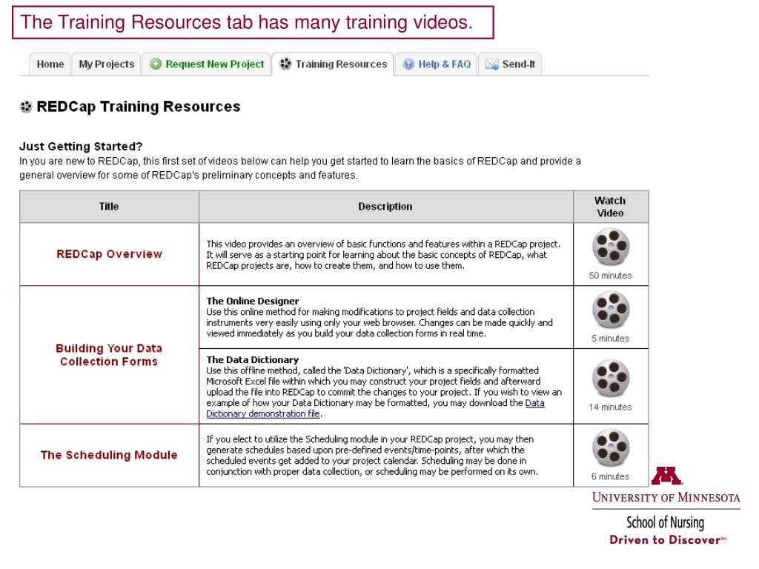This screenshot has width=759, height=569.
Task: Click the 50 minutes duration label
Action: [611, 276]
